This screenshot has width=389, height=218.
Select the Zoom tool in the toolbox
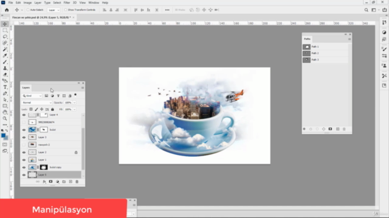click(5, 119)
